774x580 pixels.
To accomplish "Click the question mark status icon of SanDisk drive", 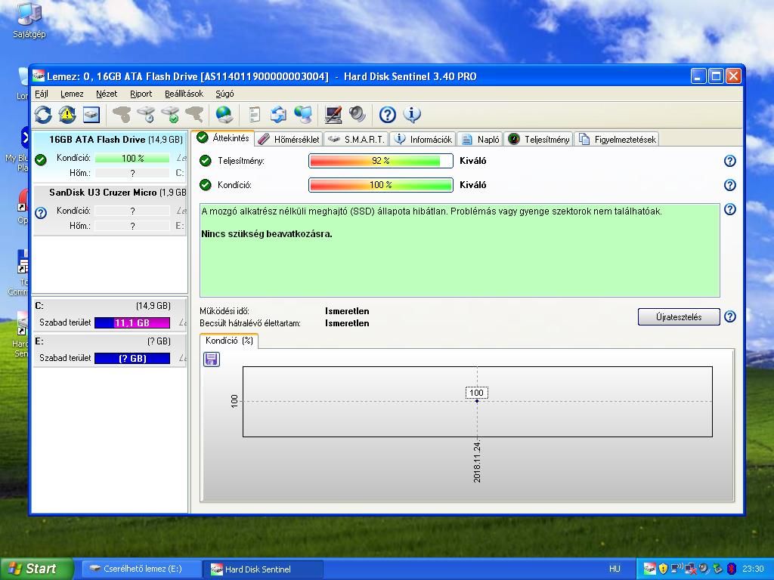I will (41, 212).
